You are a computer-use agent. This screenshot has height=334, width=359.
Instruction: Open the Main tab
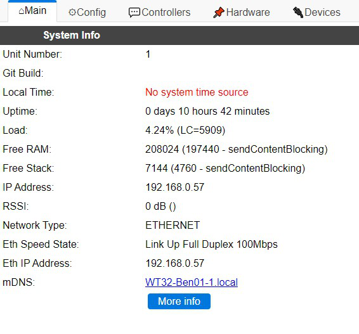[x=32, y=11]
